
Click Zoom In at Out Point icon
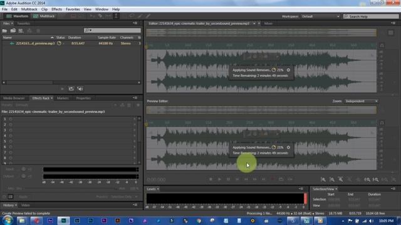pos(376,179)
